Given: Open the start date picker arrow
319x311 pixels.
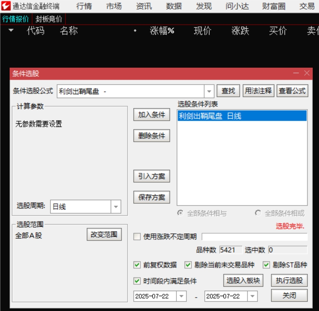Looking at the screenshot, I should [x=181, y=296].
